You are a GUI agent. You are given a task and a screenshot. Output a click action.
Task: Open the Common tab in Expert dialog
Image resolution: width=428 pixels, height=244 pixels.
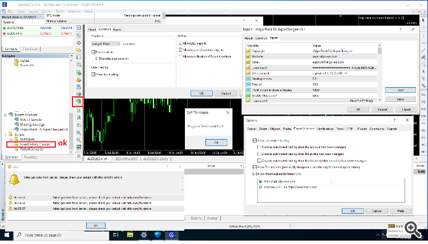pos(261,38)
